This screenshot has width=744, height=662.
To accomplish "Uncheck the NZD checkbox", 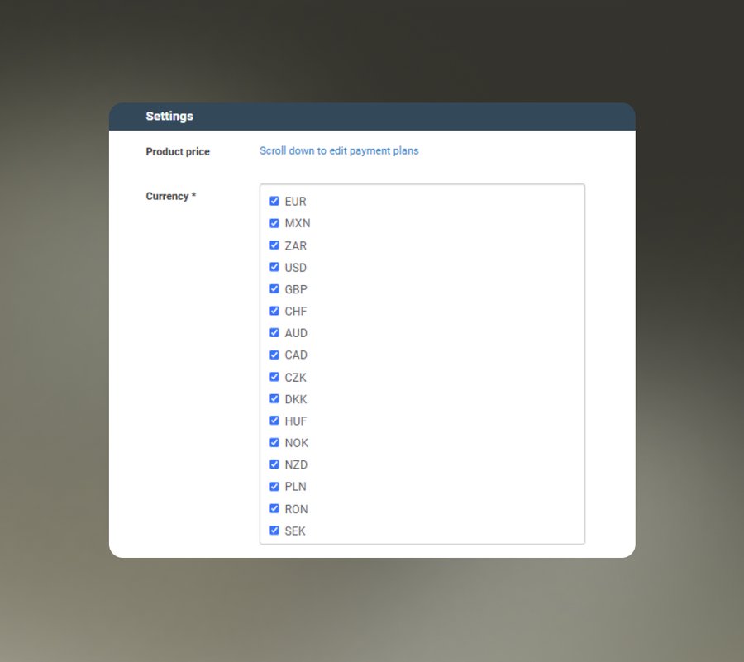I will (x=274, y=464).
